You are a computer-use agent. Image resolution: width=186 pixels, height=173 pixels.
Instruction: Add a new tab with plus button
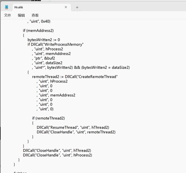[x=77, y=7]
